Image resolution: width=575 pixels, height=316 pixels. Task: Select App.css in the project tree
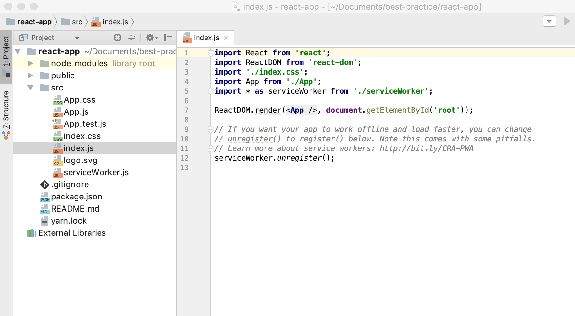(79, 100)
